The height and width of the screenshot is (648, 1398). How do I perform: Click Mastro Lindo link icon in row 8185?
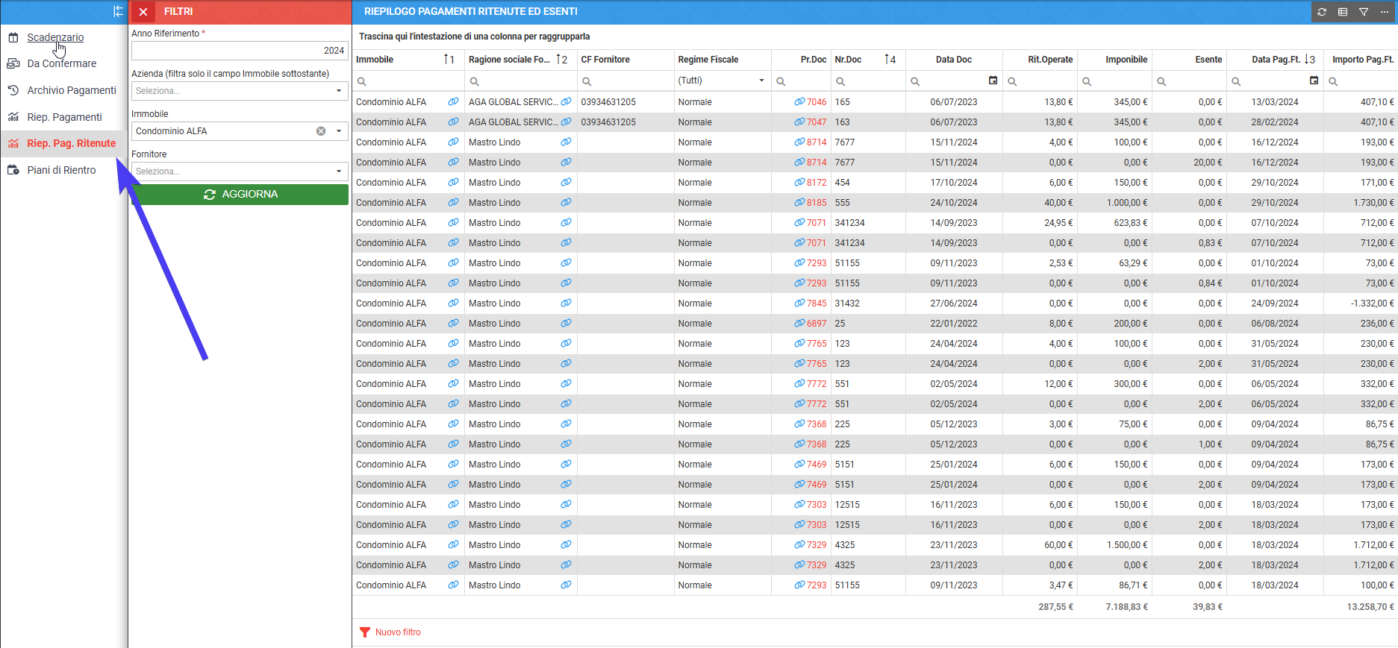566,202
